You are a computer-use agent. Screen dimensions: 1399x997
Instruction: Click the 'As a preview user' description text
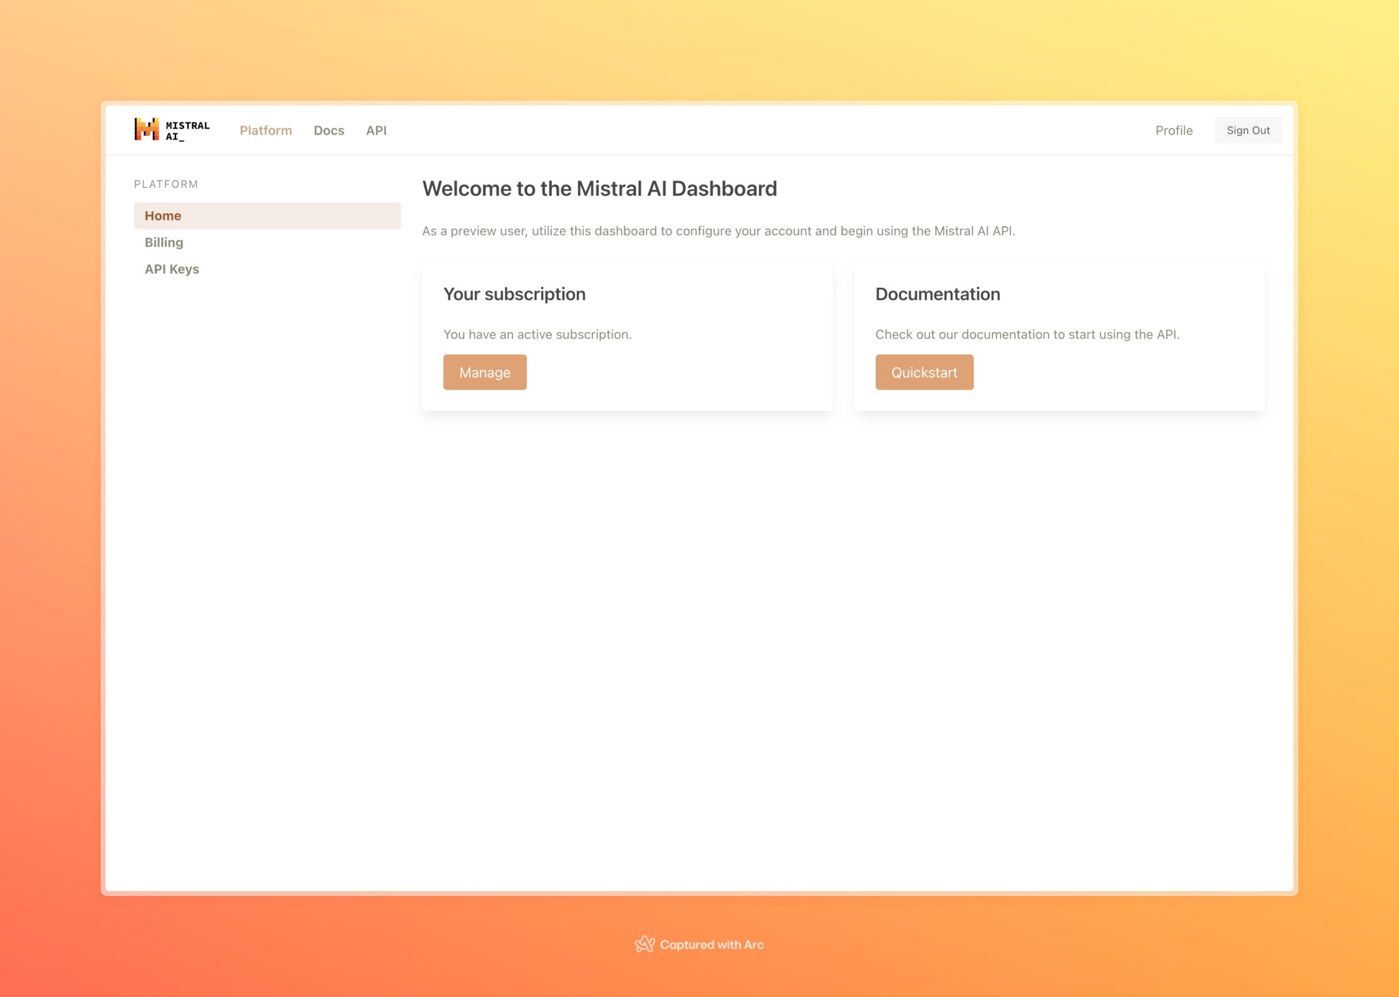(x=719, y=231)
